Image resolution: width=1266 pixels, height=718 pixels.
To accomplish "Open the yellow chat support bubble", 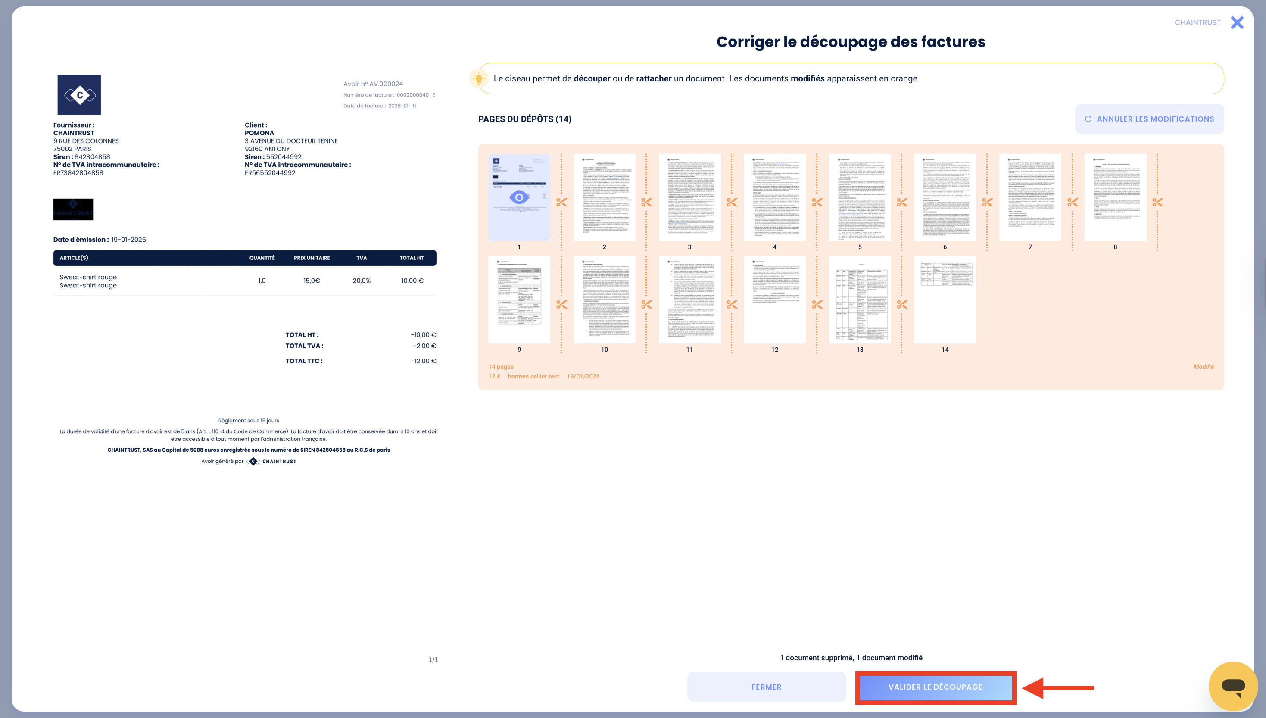I will [1233, 686].
